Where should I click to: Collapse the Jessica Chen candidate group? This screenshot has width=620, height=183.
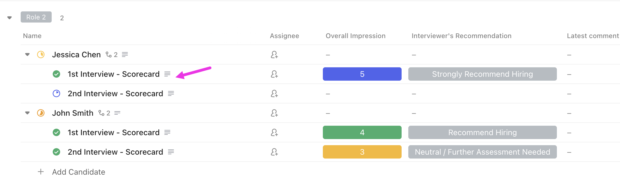pos(27,55)
